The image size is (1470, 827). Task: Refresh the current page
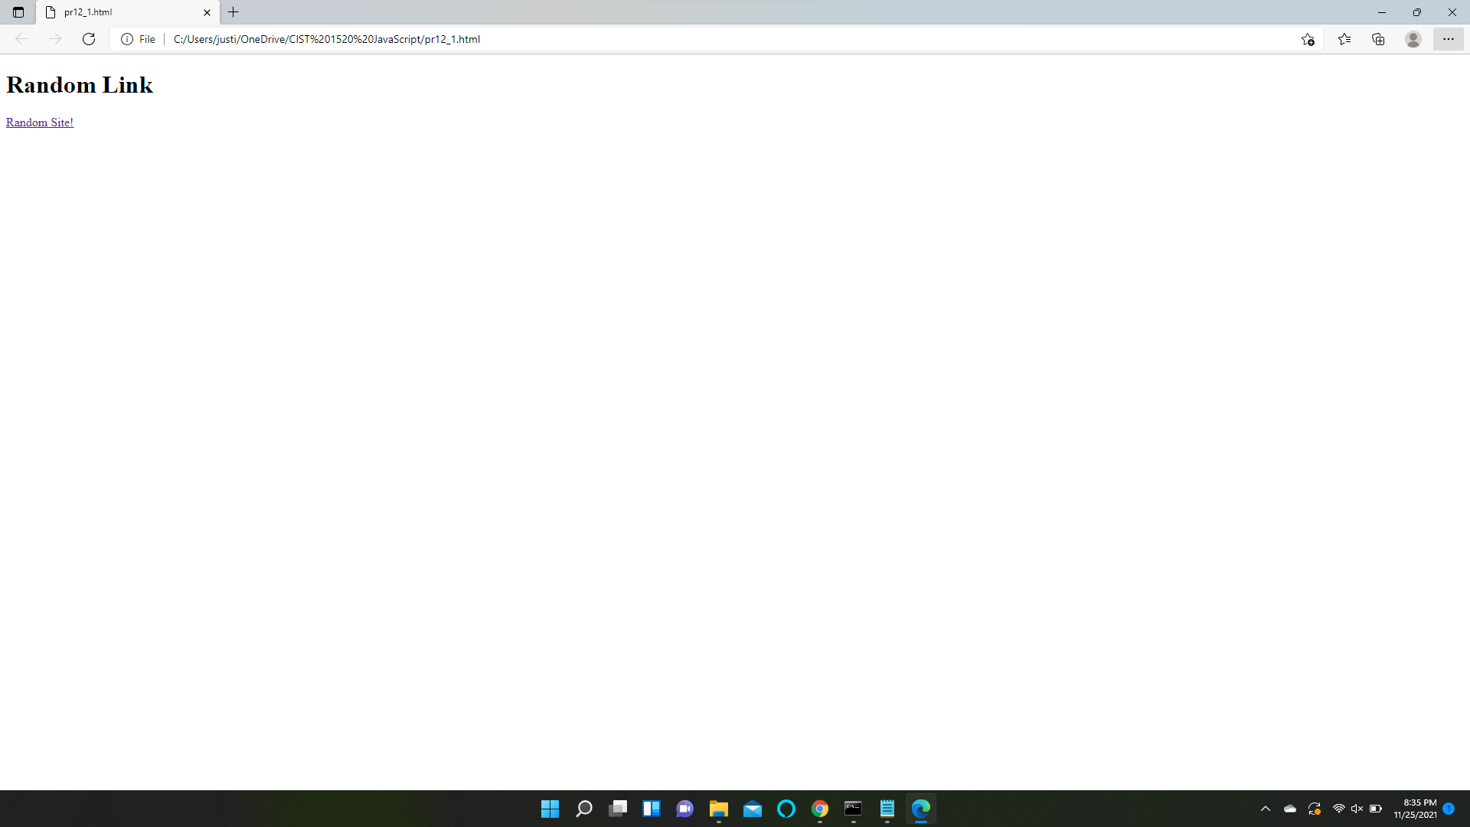point(89,39)
